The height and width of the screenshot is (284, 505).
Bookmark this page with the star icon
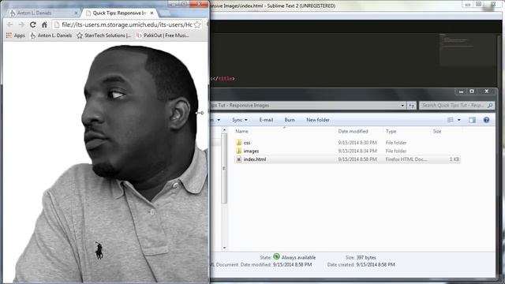pyautogui.click(x=197, y=24)
